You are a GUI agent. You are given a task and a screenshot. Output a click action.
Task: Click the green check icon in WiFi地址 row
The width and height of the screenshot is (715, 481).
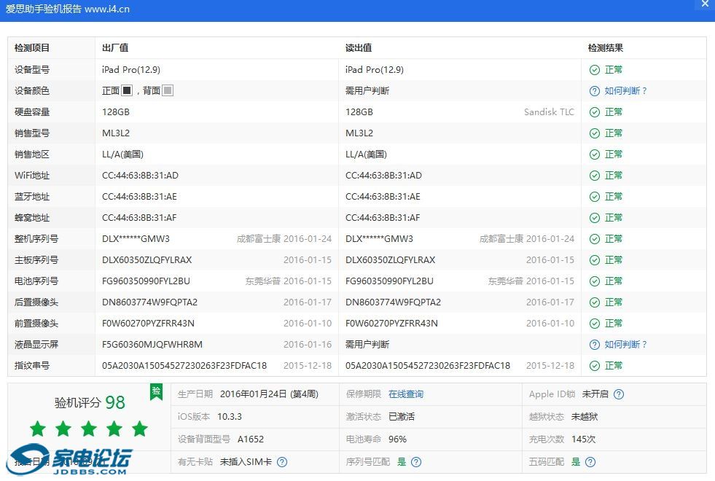point(595,176)
